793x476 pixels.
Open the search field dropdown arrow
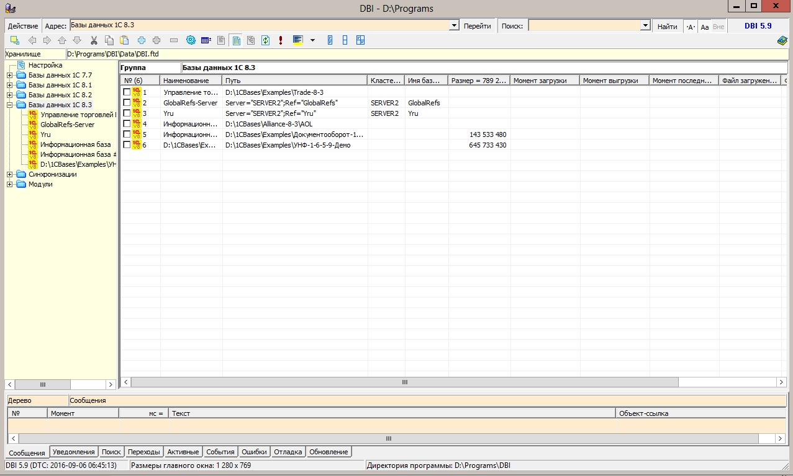click(646, 25)
